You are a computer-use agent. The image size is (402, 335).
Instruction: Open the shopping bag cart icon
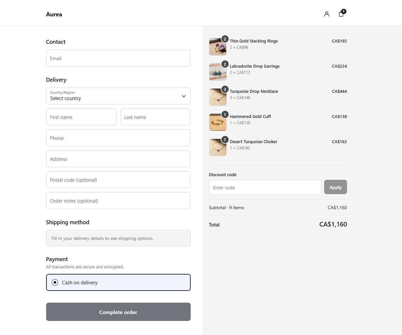(341, 14)
